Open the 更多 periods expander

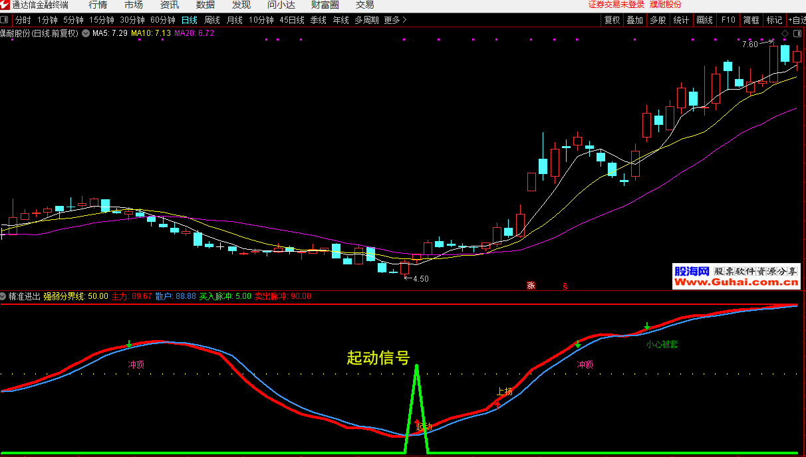click(x=396, y=20)
